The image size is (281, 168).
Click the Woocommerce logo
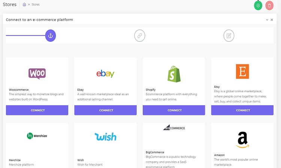(37, 74)
